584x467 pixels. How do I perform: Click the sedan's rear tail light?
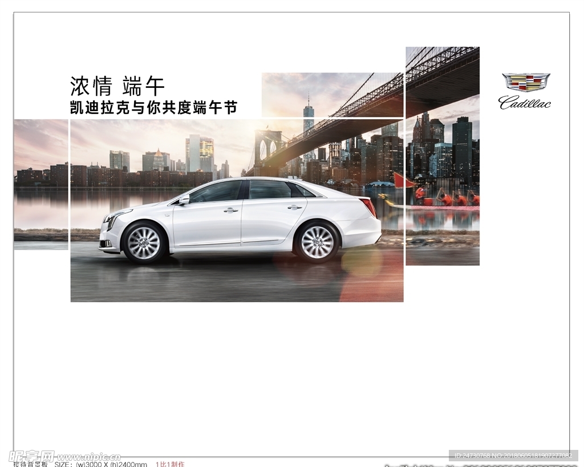pyautogui.click(x=370, y=208)
